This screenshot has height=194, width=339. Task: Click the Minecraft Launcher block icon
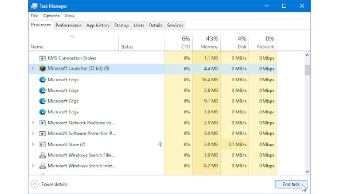click(x=43, y=69)
